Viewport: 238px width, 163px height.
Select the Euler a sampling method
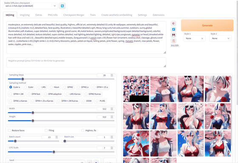(15, 87)
